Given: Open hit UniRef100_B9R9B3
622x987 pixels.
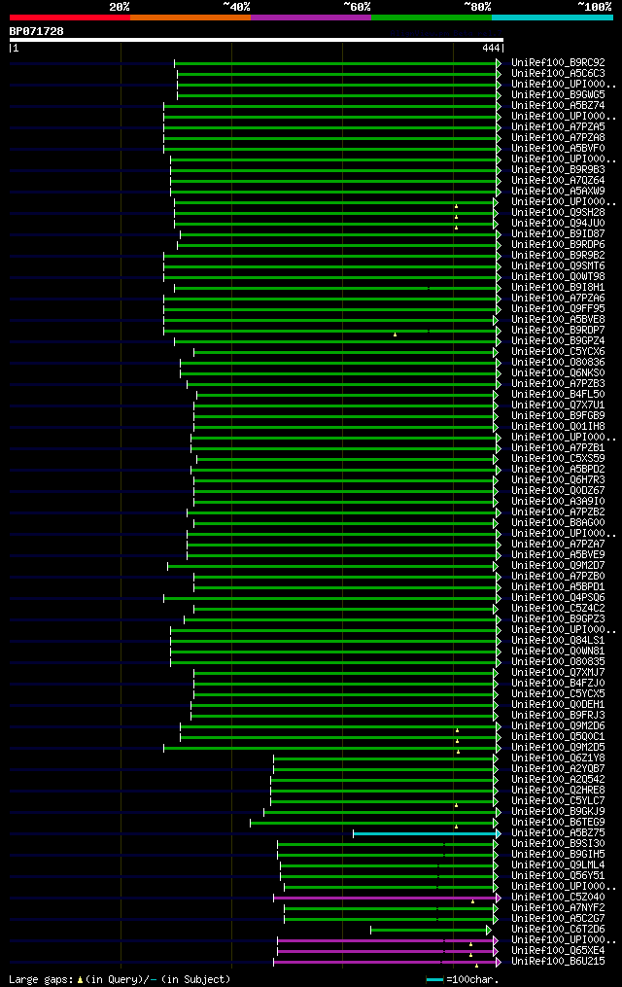Looking at the screenshot, I should (x=558, y=170).
